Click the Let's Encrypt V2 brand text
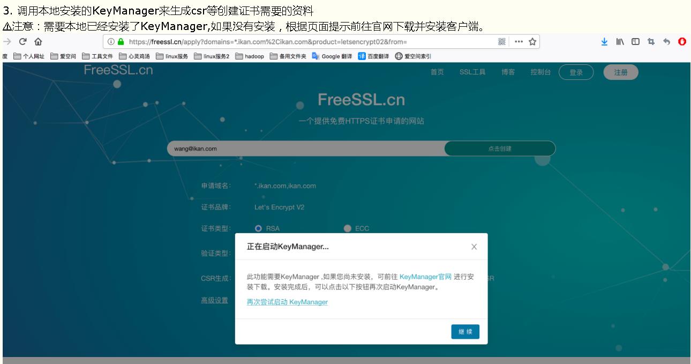Screen dimensions: 691x364 tap(279, 207)
